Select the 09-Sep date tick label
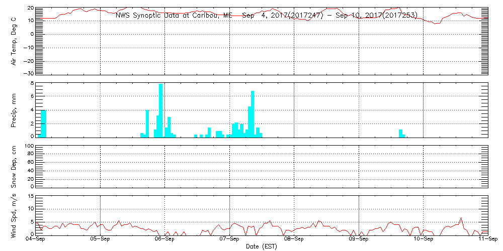 359,240
